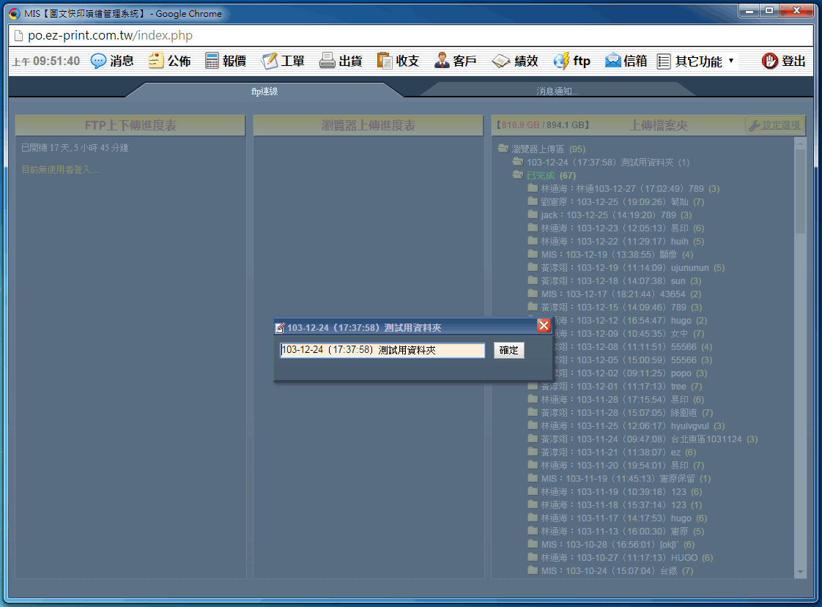Switch to the ftp連線 tab
This screenshot has width=822, height=607.
[x=264, y=92]
